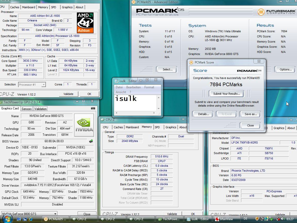Click the GPU-Z BIOS save chip icon
The height and width of the screenshot is (223, 297).
91,141
